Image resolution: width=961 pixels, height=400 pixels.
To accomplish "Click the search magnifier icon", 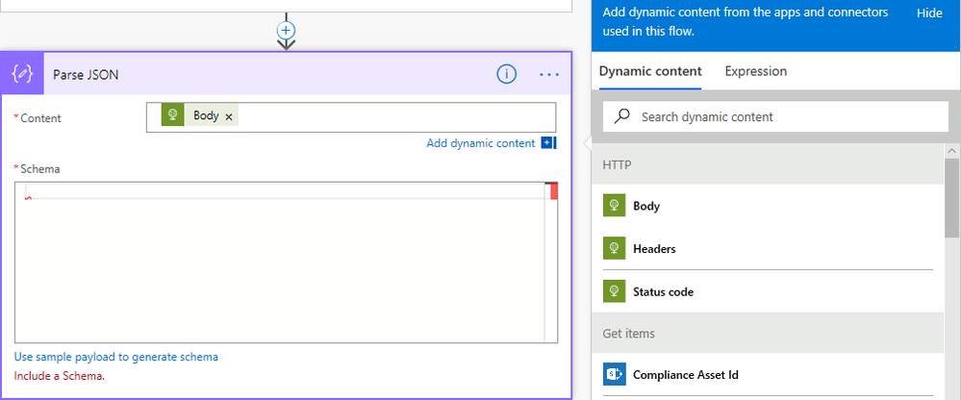I will click(622, 116).
